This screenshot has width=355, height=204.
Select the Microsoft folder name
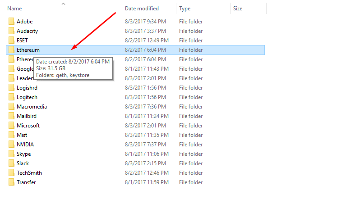(28, 126)
